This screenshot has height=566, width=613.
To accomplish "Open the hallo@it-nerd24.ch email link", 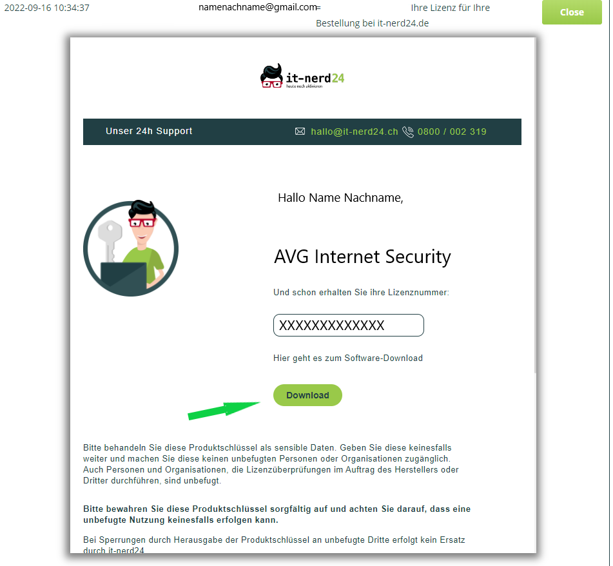I will click(354, 132).
